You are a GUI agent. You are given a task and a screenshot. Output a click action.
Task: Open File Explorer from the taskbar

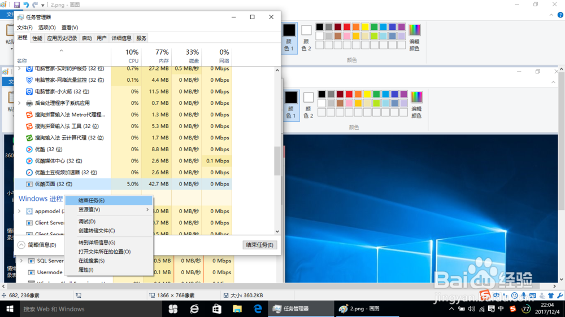tap(237, 309)
